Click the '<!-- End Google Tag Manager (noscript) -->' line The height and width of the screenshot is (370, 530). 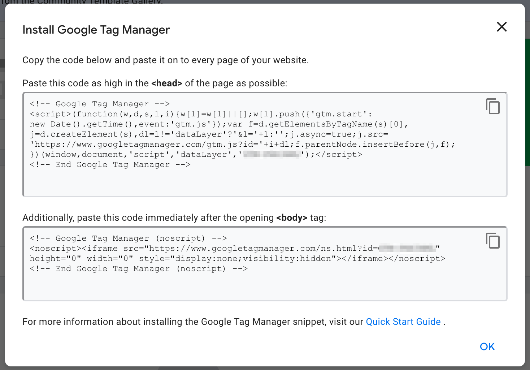[139, 269]
